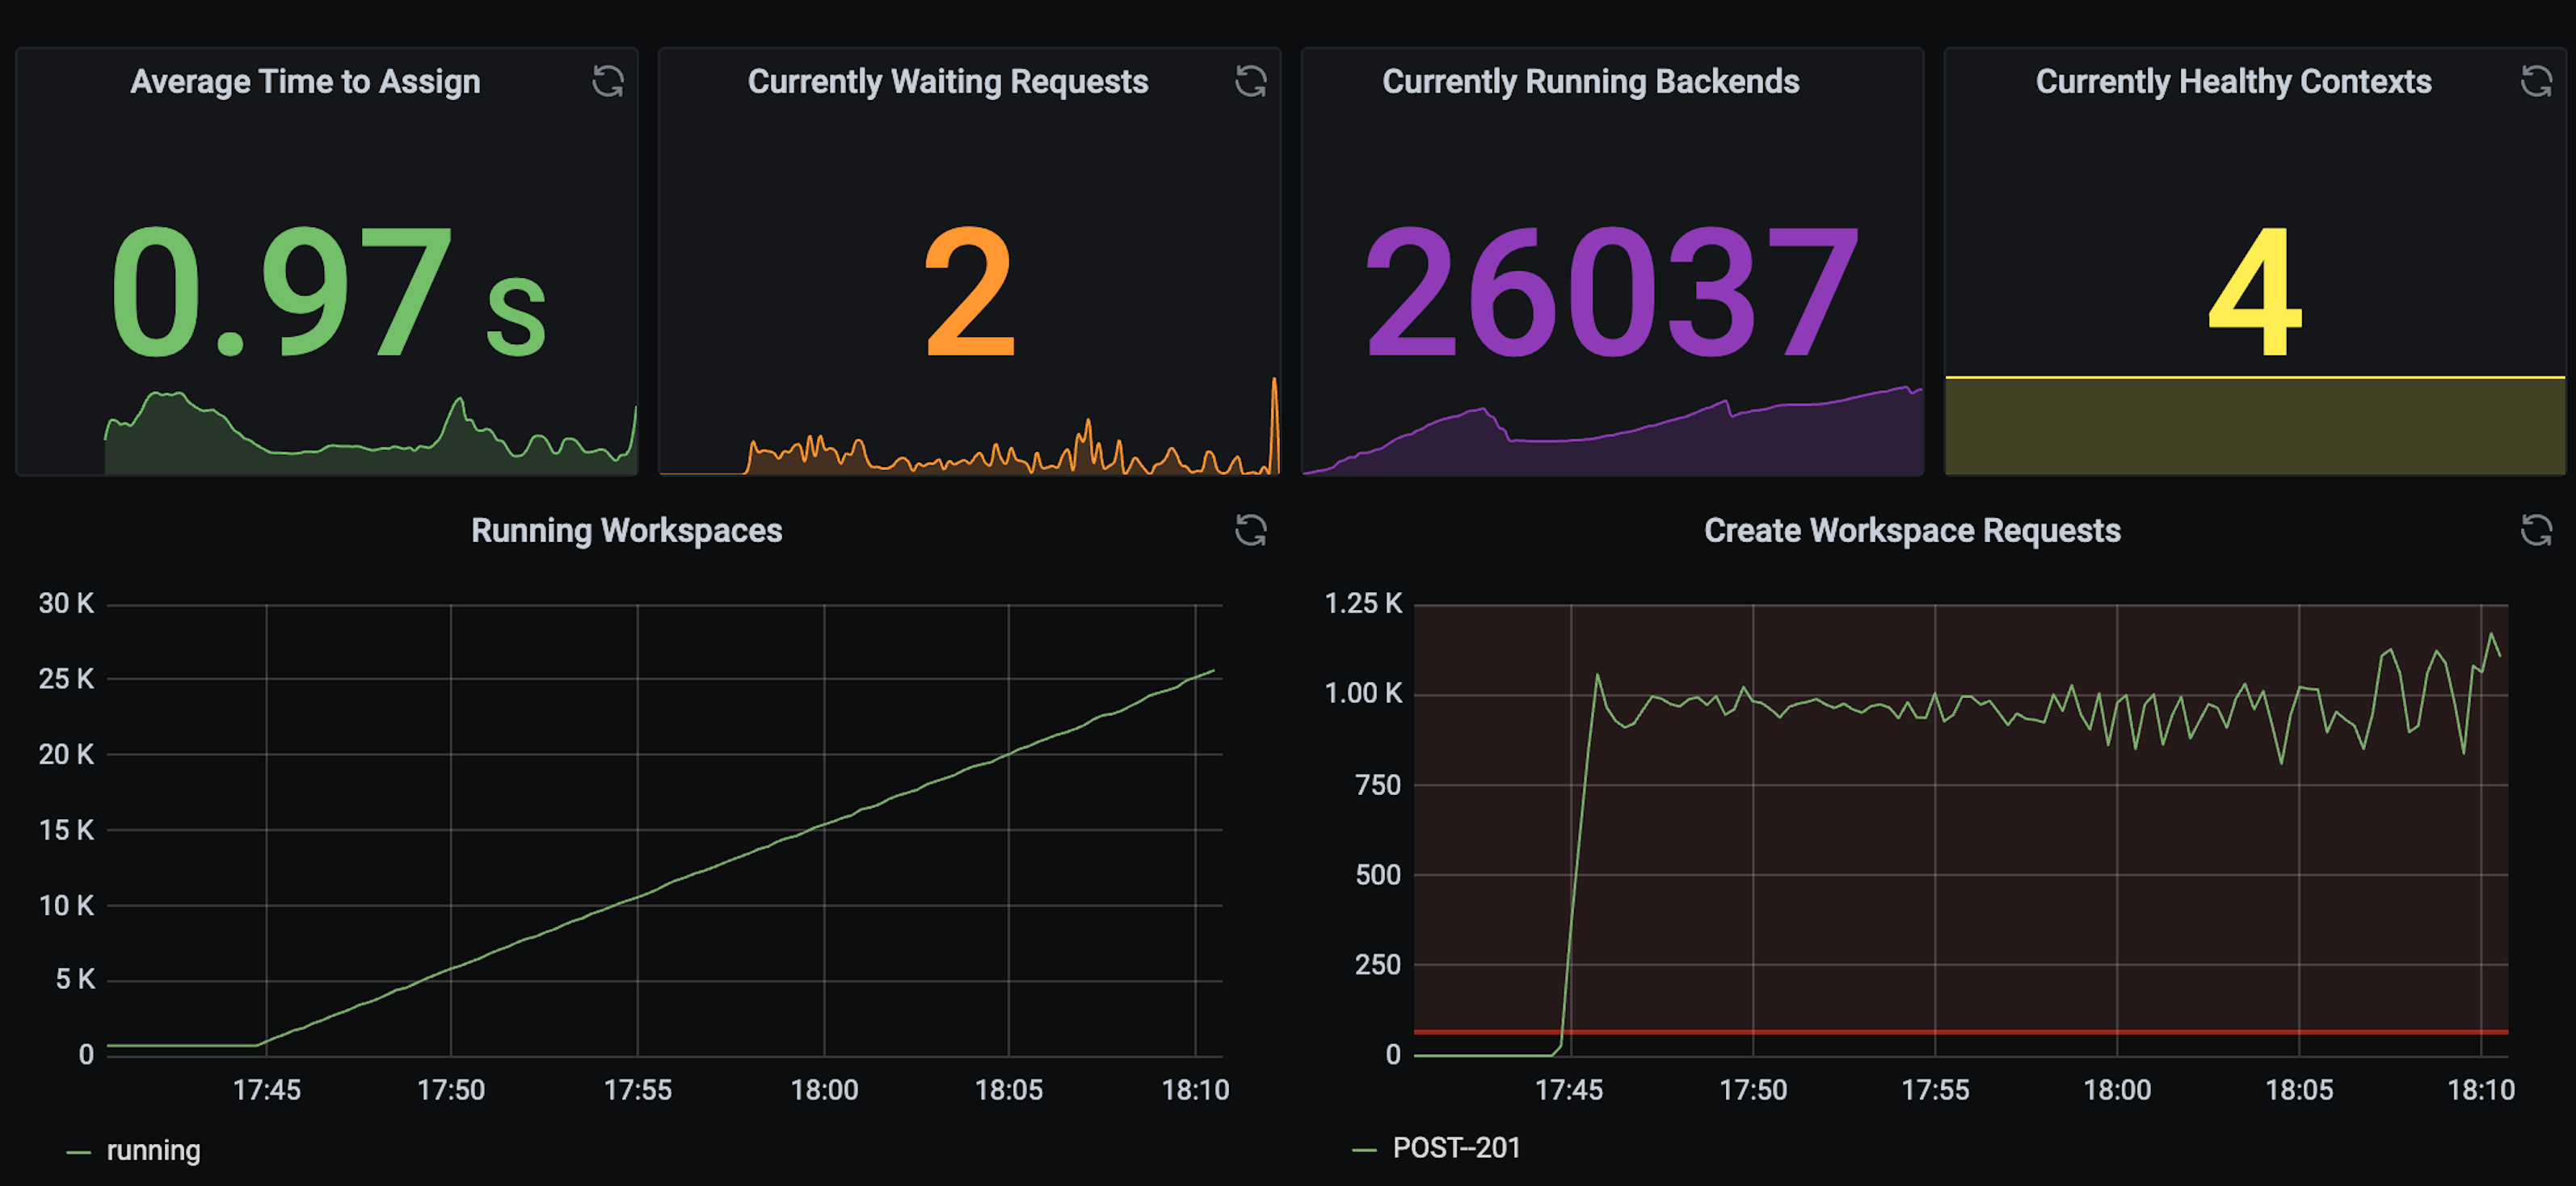Open Average Time to Assign panel title menu
The height and width of the screenshot is (1186, 2576).
pos(305,81)
